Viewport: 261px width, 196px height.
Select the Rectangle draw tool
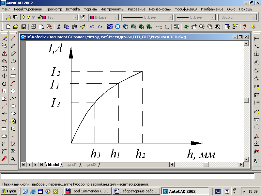pyautogui.click(x=13, y=76)
